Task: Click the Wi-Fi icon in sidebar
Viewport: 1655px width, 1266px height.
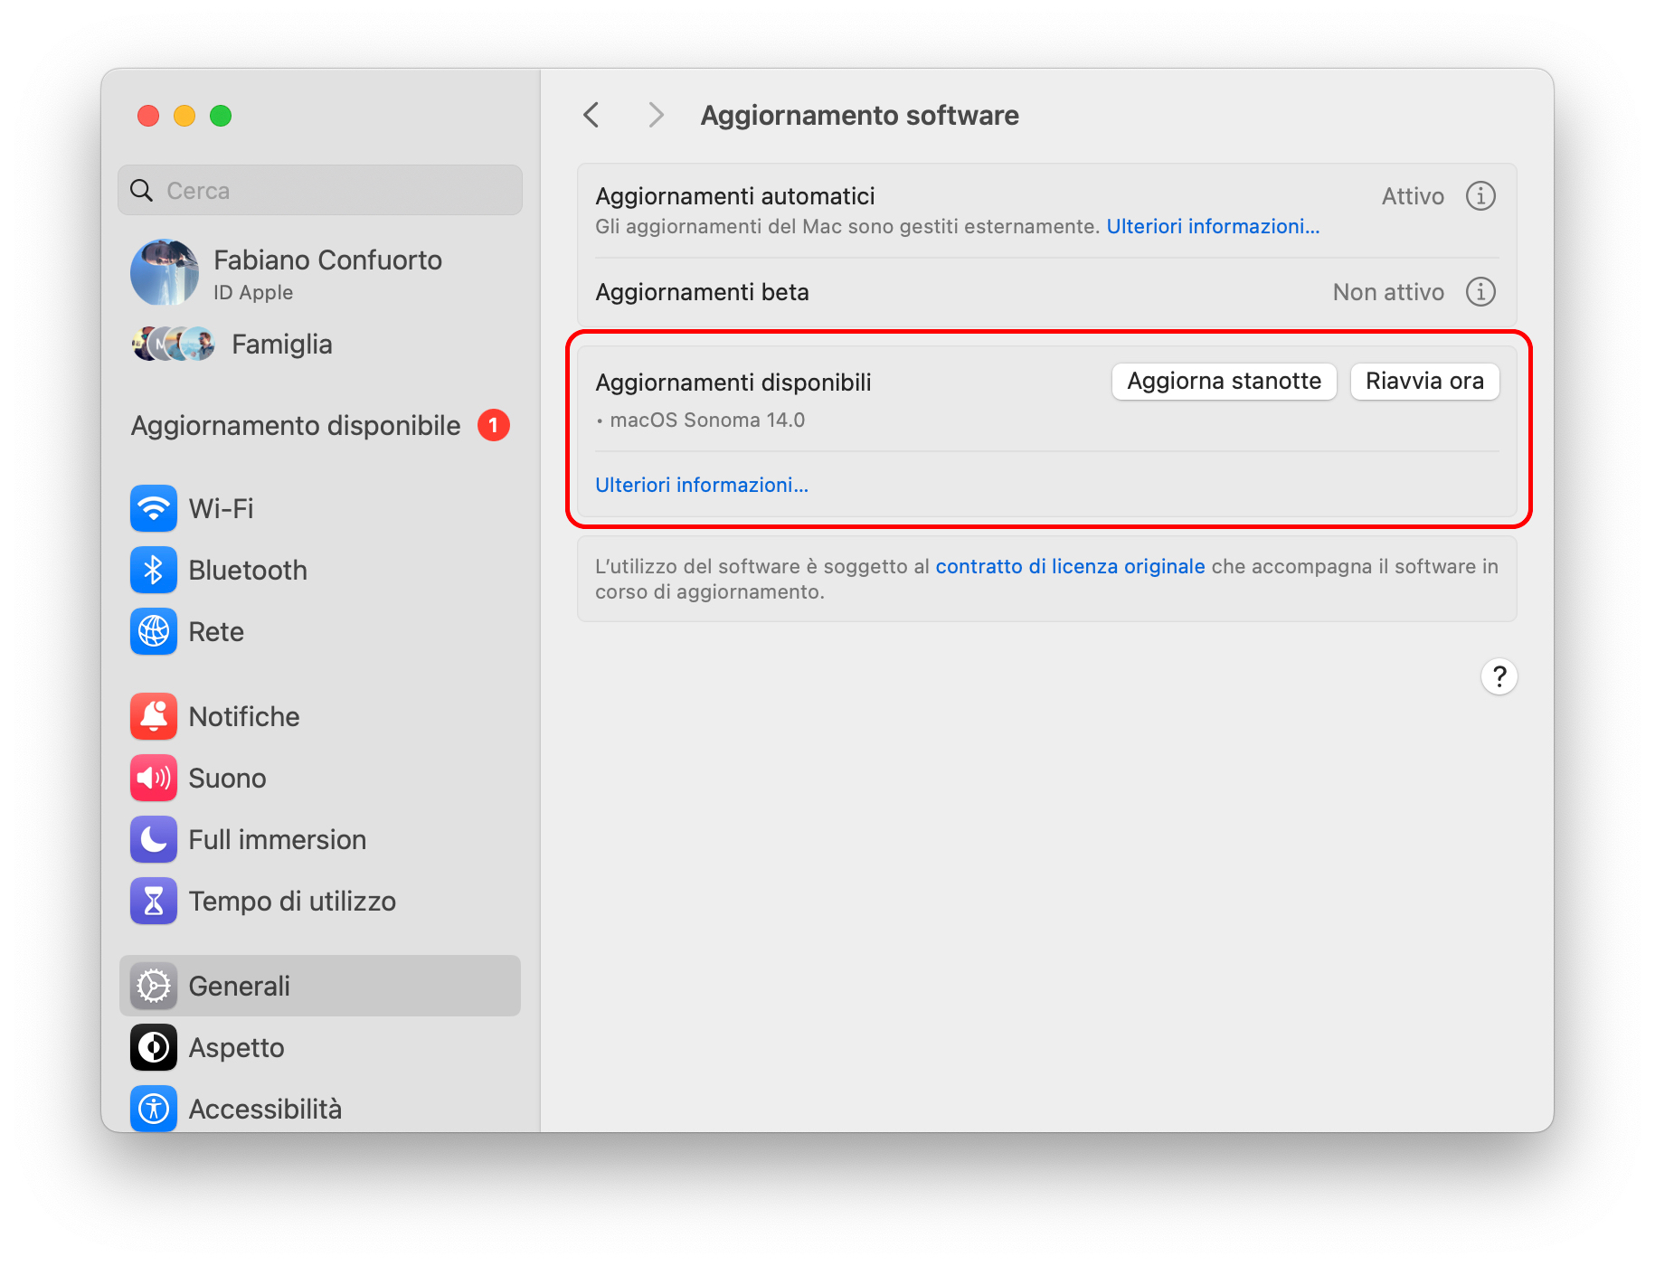Action: pos(154,508)
